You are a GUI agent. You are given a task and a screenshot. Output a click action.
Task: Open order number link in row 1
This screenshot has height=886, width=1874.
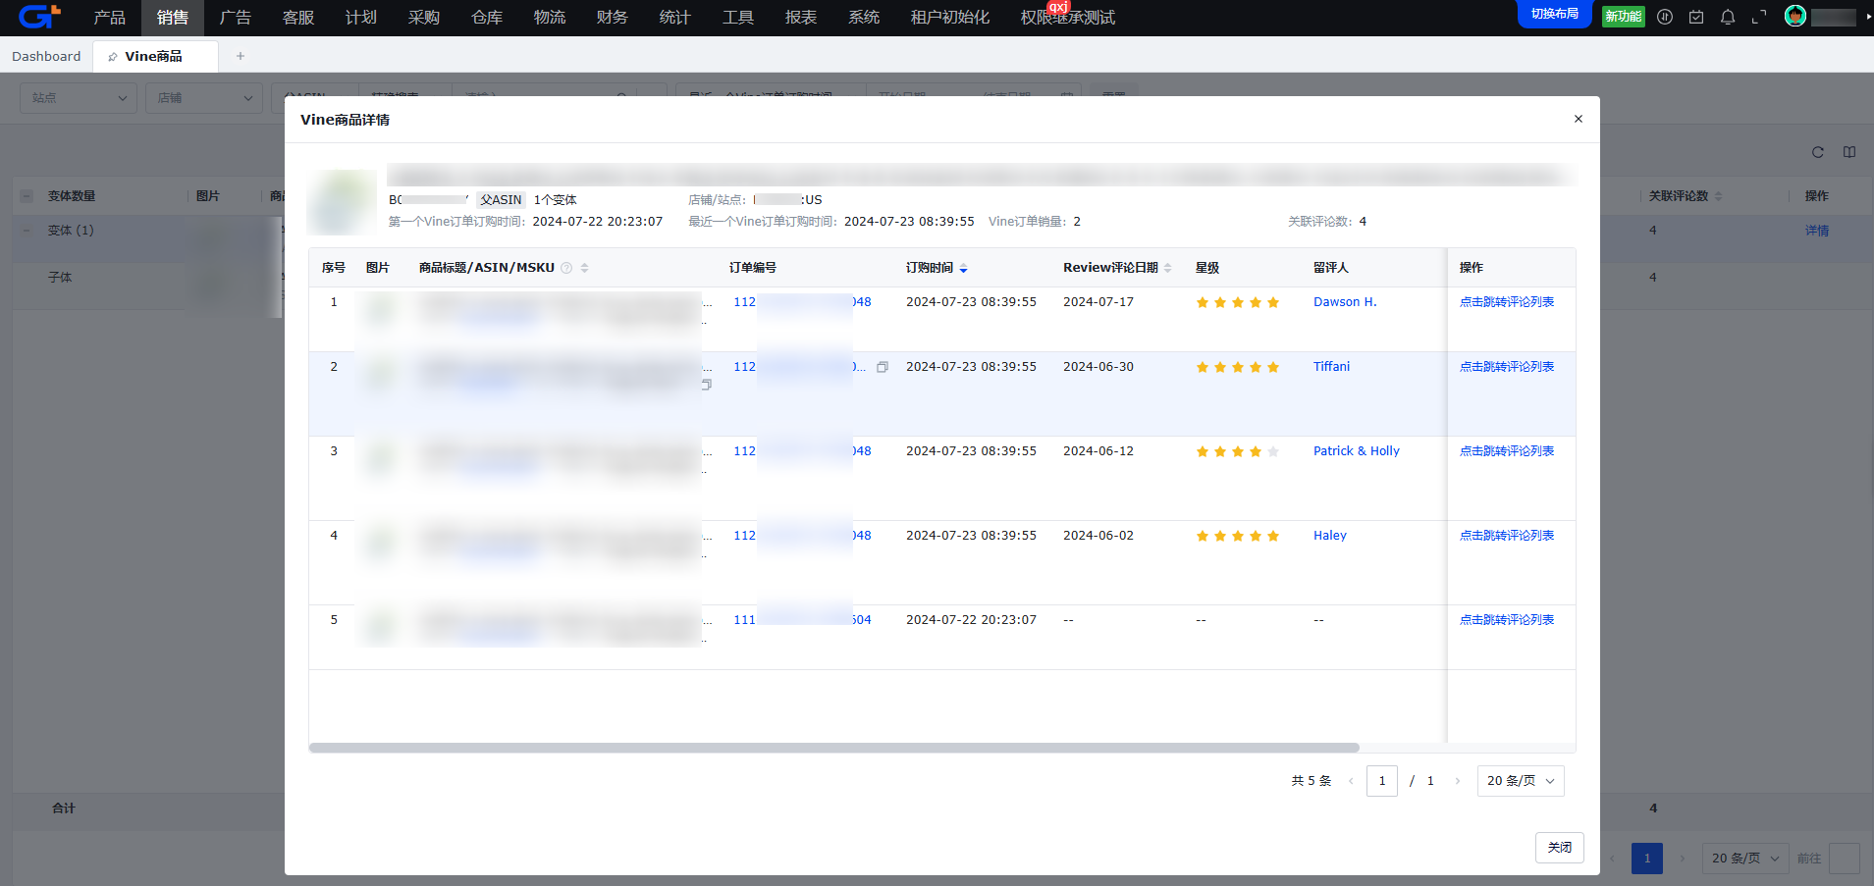click(x=802, y=302)
